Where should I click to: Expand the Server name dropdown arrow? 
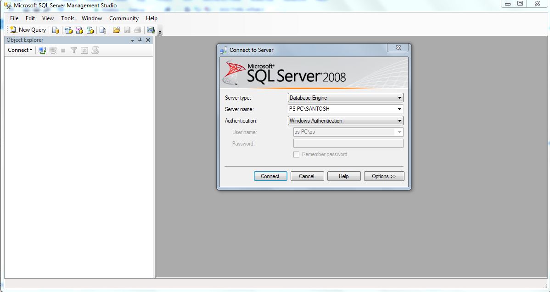(x=399, y=109)
